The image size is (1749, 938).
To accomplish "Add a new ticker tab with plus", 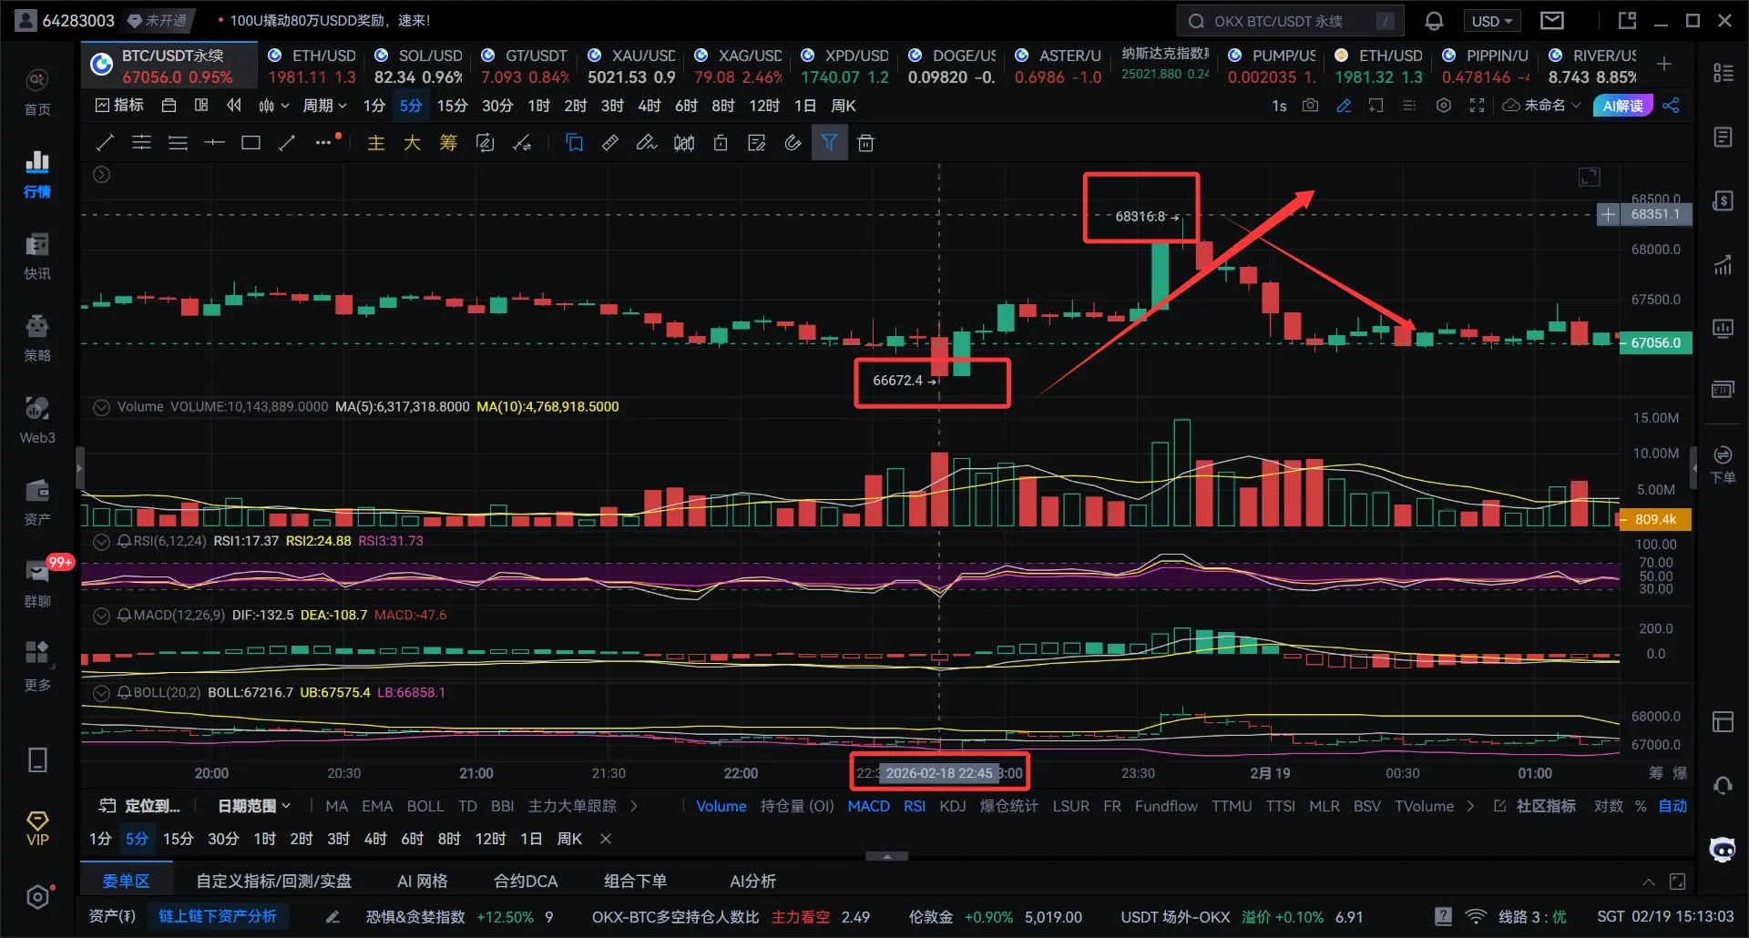I will click(1664, 64).
